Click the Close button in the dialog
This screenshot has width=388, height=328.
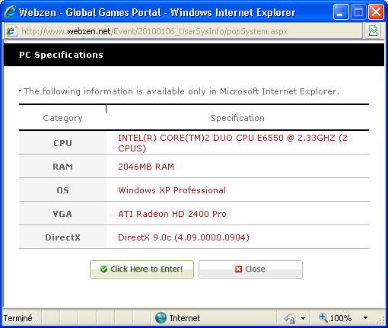pyautogui.click(x=250, y=269)
